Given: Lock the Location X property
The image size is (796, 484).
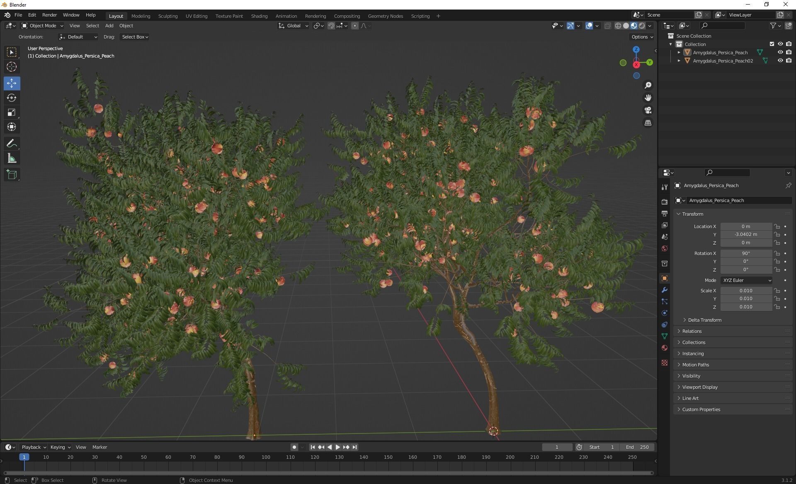Looking at the screenshot, I should point(777,226).
